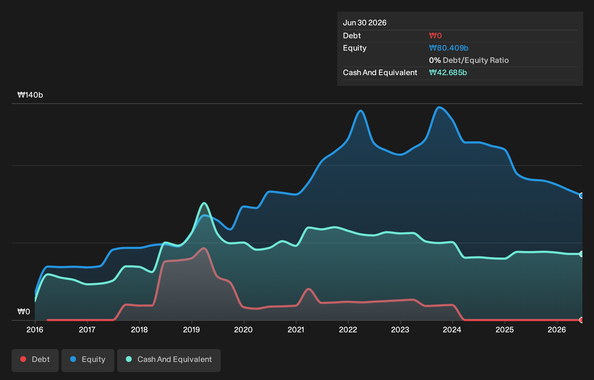Toggle the Debt series legend button
The height and width of the screenshot is (380, 594).
pyautogui.click(x=35, y=360)
